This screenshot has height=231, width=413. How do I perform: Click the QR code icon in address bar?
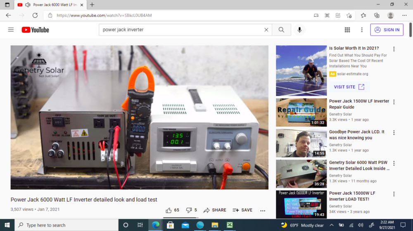(x=327, y=16)
